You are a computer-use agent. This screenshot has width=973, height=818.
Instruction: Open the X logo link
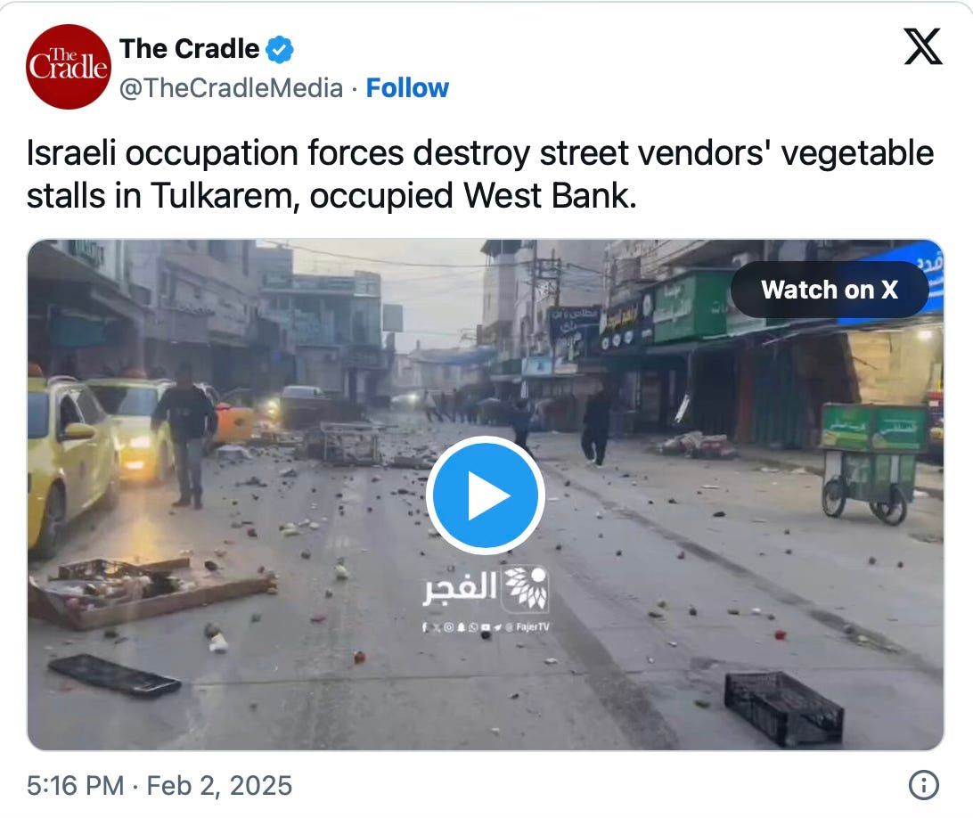click(x=923, y=46)
